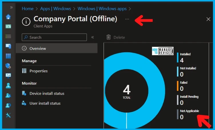Select Install Pending legend entry
This screenshot has height=130, width=215.
188,100
